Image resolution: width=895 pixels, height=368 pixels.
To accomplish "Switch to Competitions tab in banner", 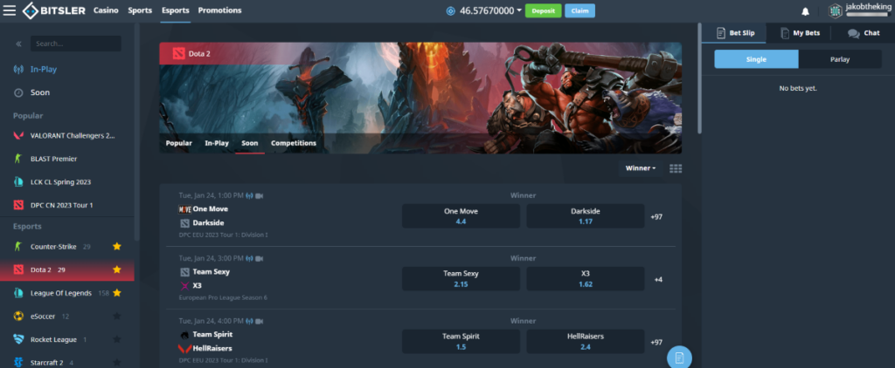I will 294,143.
